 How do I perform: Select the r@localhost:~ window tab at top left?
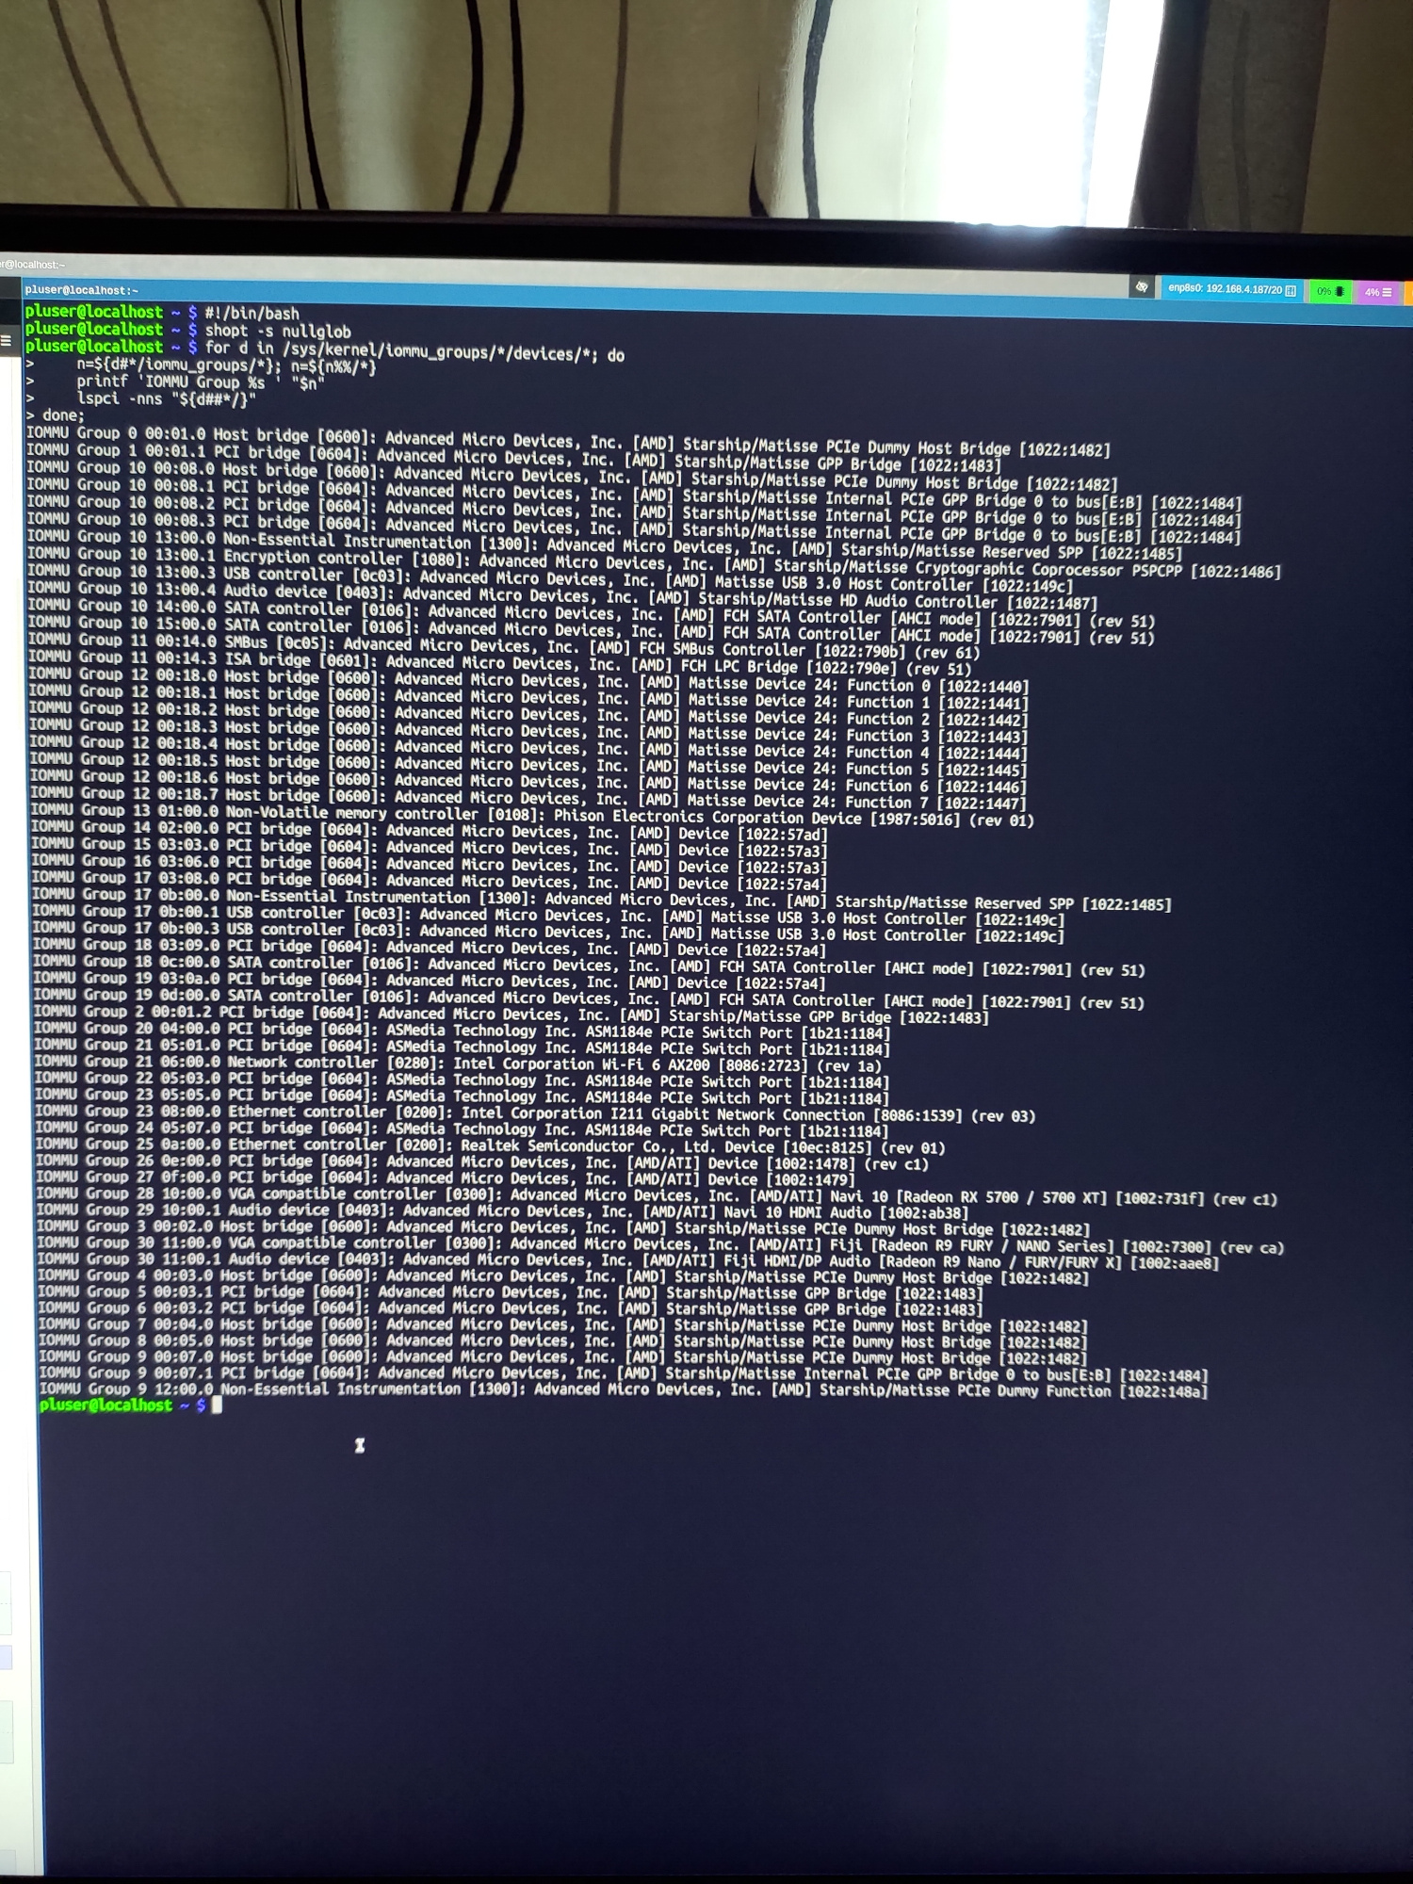(x=33, y=265)
